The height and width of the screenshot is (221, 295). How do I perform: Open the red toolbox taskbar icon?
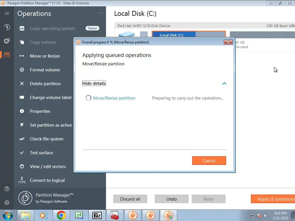point(115,215)
